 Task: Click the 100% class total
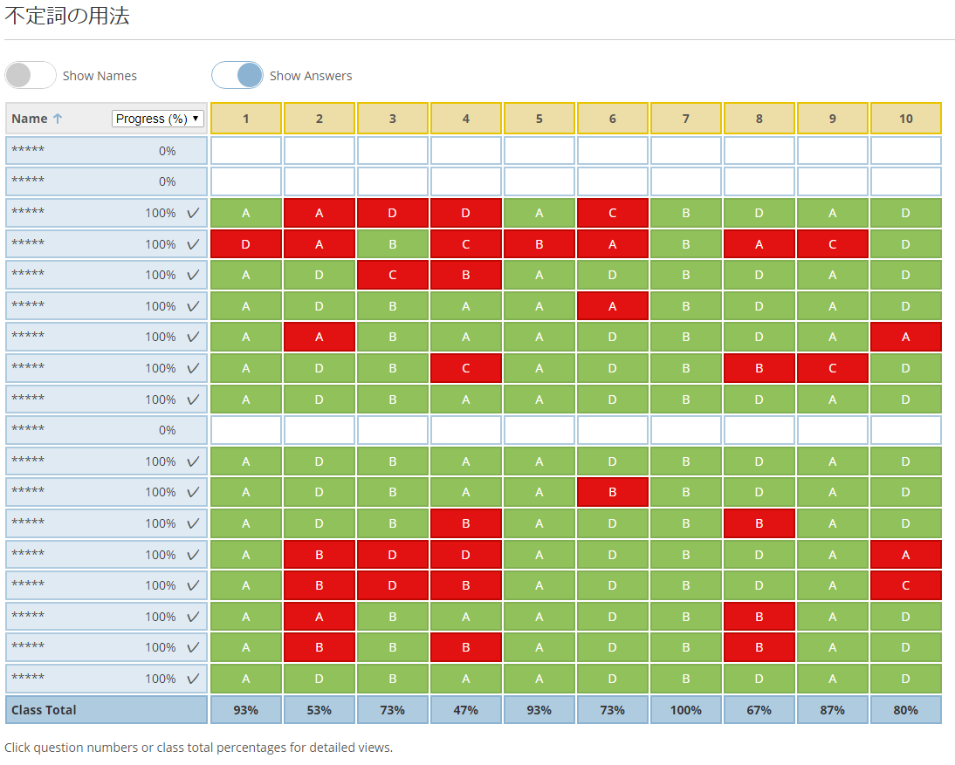point(686,710)
